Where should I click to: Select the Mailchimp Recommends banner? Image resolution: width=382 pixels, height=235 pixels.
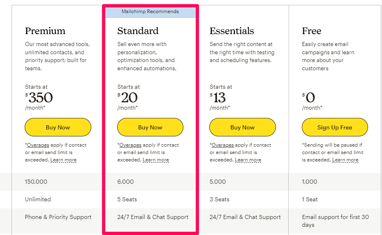tap(150, 12)
